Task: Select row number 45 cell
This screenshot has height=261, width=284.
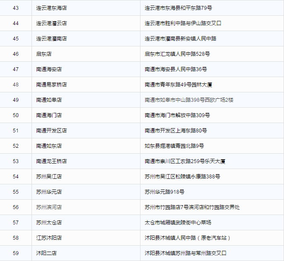Action: pos(16,39)
